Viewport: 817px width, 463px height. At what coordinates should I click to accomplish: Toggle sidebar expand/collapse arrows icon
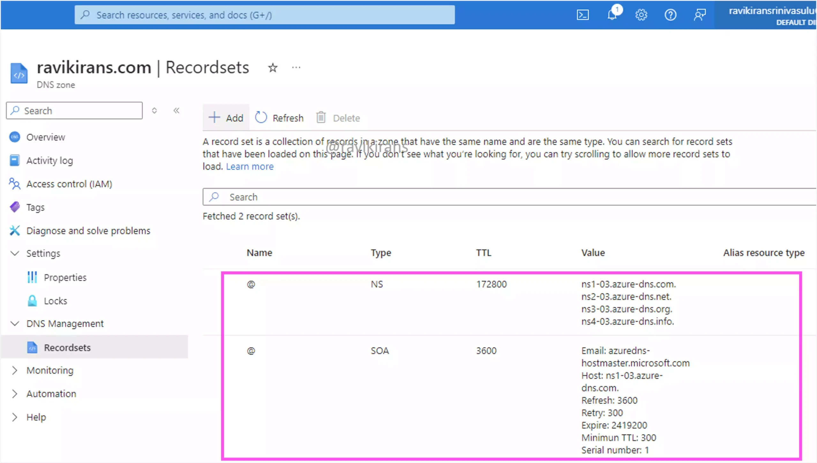pyautogui.click(x=154, y=111)
